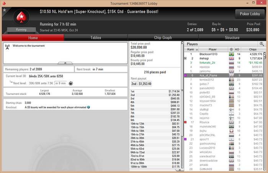Viewport: 268px width, 173px height.
Task: Click the purple color label beside Ace_of_Payne
Action: [185, 75]
